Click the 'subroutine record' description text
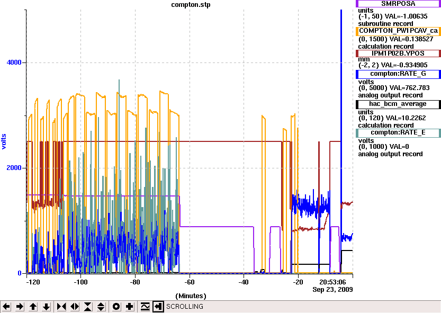Image resolution: width=441 pixels, height=313 pixels. 385,24
